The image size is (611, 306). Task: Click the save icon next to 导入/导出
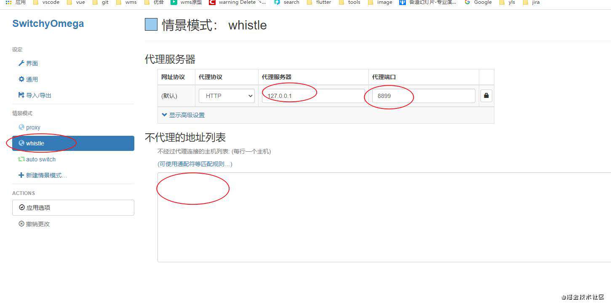21,95
